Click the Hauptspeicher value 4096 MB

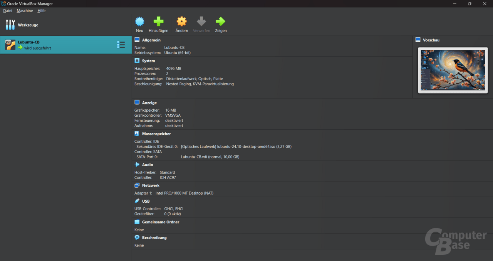click(x=174, y=68)
